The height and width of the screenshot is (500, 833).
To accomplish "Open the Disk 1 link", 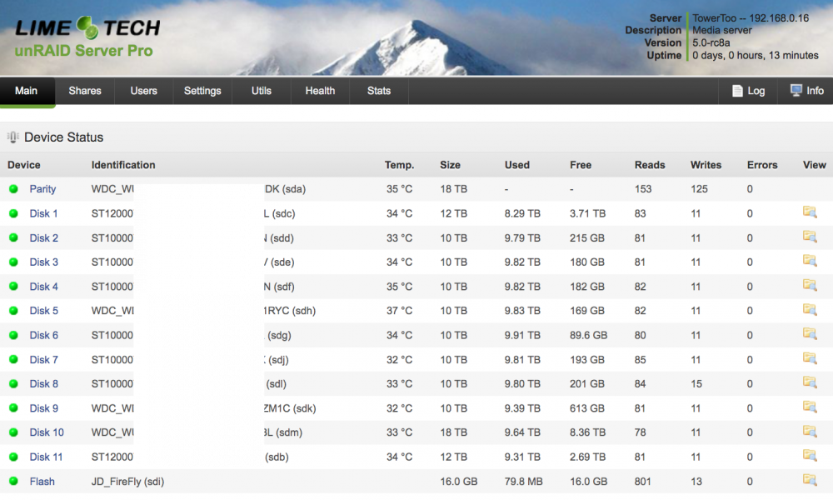I will [x=43, y=213].
